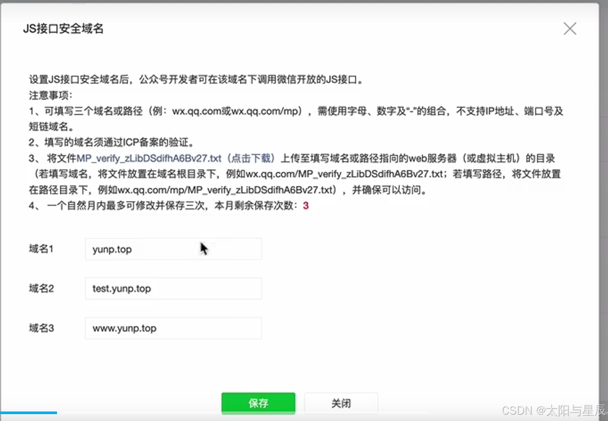Click the 域名1 label
Image resolution: width=608 pixels, height=421 pixels.
[x=41, y=249]
